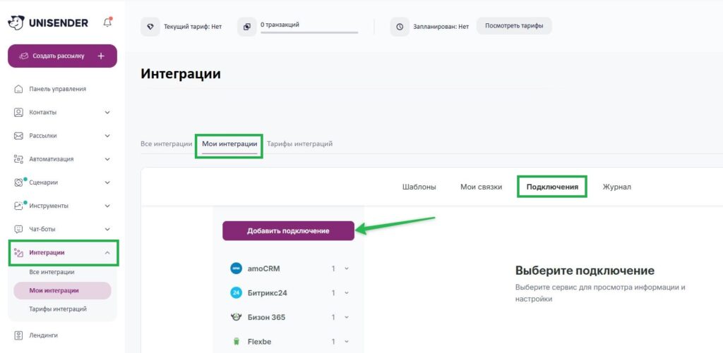Click the Flexbe connection icon
Viewport: 723px width, 353px height.
click(236, 342)
